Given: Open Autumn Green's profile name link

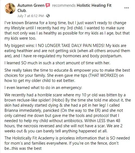Looking at the screenshot, I should point(31,5).
